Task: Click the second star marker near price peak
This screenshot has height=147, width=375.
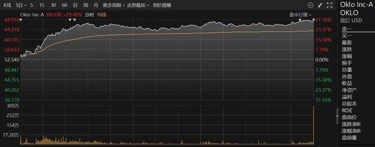Action: (74, 19)
